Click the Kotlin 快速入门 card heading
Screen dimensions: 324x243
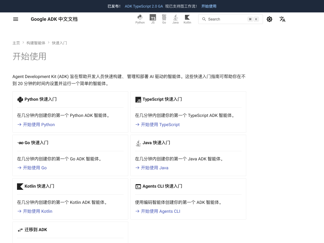click(39, 186)
